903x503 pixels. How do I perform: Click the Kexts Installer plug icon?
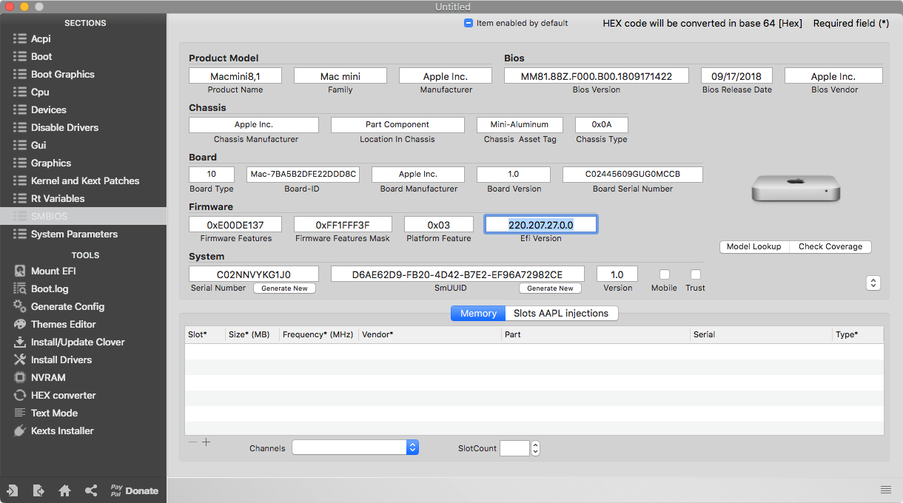[x=19, y=431]
